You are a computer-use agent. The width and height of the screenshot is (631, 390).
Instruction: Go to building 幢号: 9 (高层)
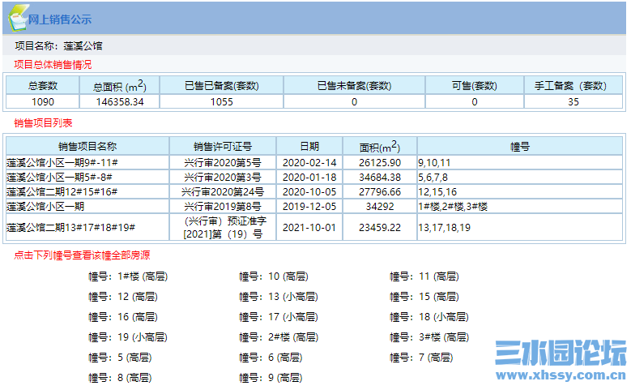click(271, 378)
